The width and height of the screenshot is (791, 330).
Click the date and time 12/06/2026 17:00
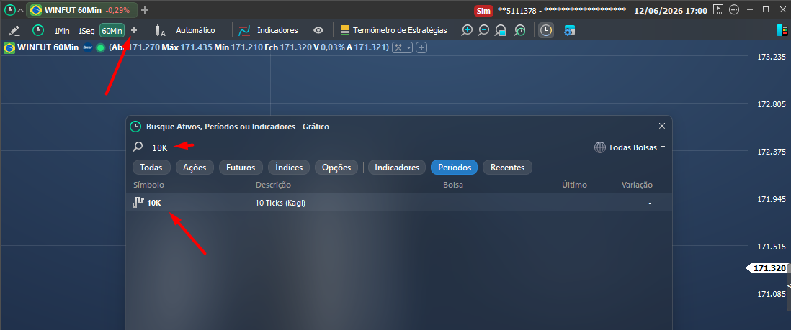671,10
